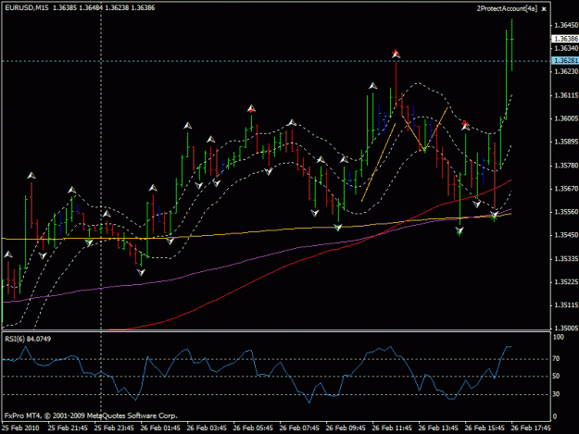Click the 1.35115 price scale value
579x434 pixels.
(566, 305)
